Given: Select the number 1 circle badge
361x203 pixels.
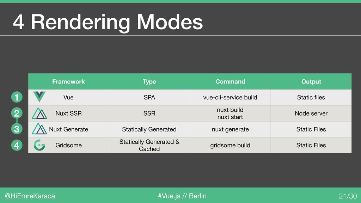Looking at the screenshot, I should tap(17, 97).
